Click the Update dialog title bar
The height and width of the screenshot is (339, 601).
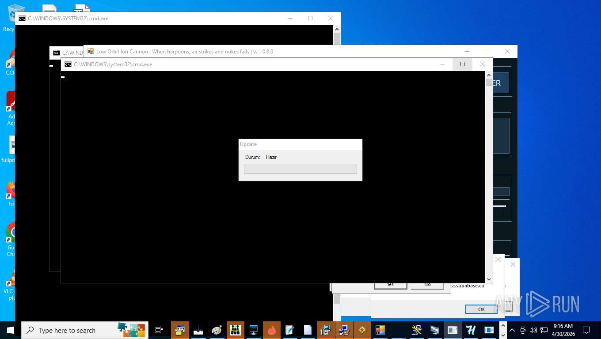pyautogui.click(x=300, y=144)
